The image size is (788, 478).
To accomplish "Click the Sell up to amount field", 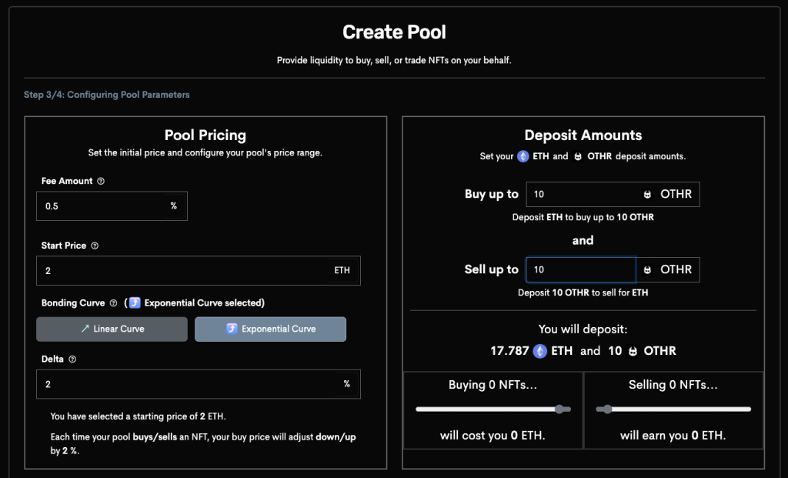I will (x=581, y=269).
